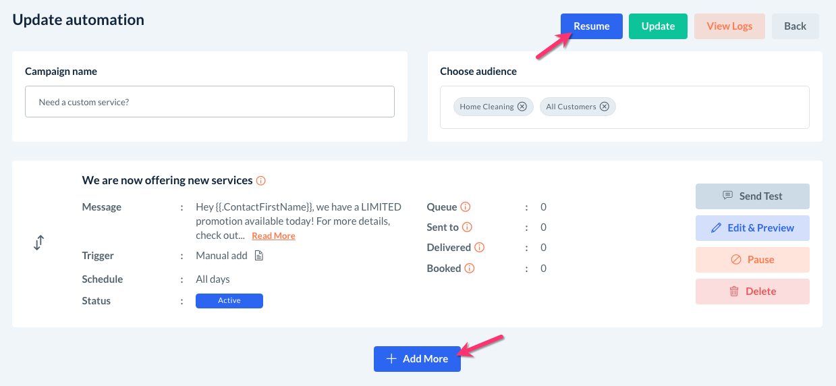Remove Home Cleaning audience tag

pyautogui.click(x=522, y=107)
